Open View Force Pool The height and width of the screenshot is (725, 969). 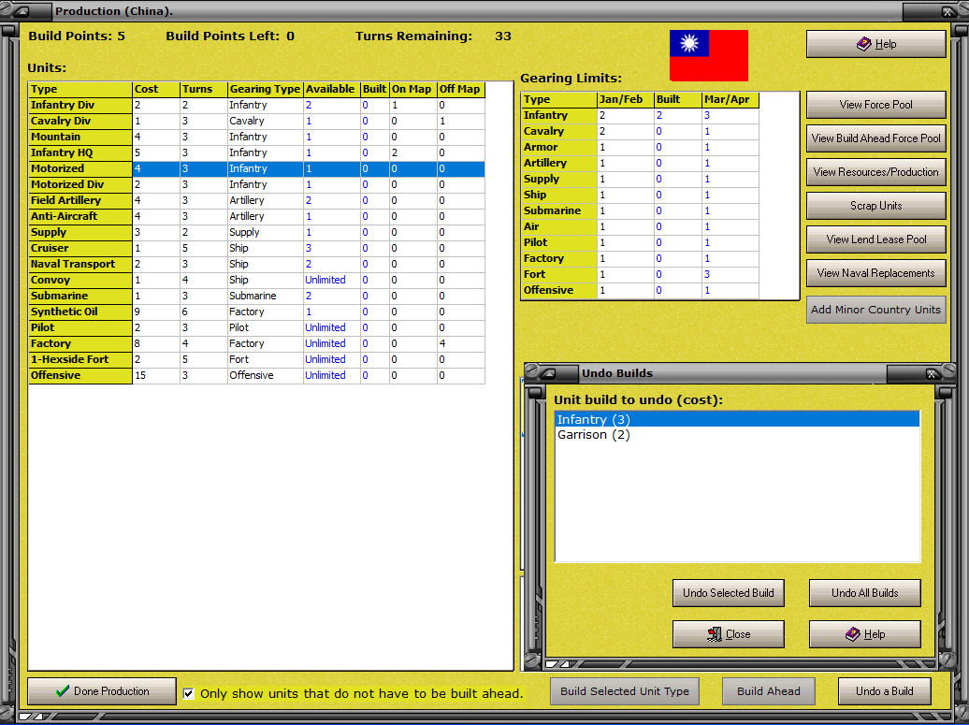pyautogui.click(x=875, y=105)
